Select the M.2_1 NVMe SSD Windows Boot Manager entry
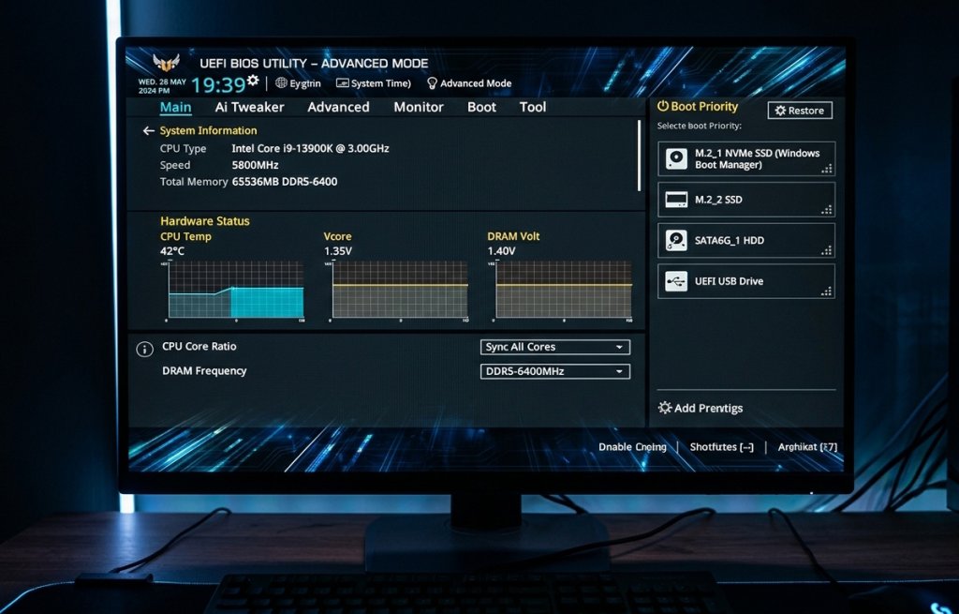 point(746,158)
